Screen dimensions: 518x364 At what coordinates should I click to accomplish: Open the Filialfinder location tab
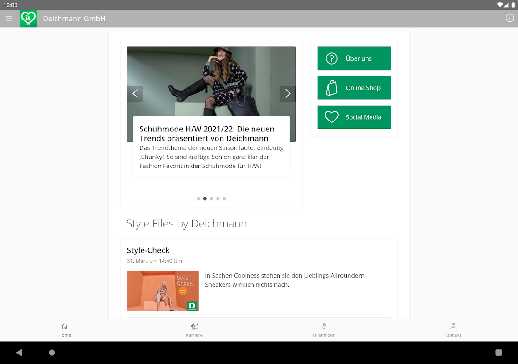324,330
